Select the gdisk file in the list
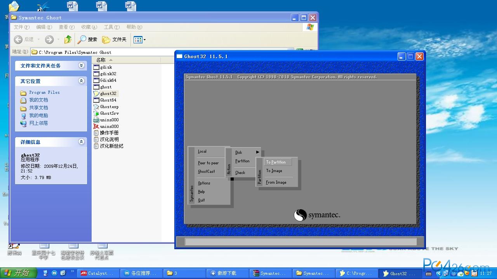Image resolution: width=497 pixels, height=279 pixels. pos(103,67)
